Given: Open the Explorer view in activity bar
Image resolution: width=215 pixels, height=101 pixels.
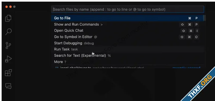Looking at the screenshot, I should coord(8,18).
